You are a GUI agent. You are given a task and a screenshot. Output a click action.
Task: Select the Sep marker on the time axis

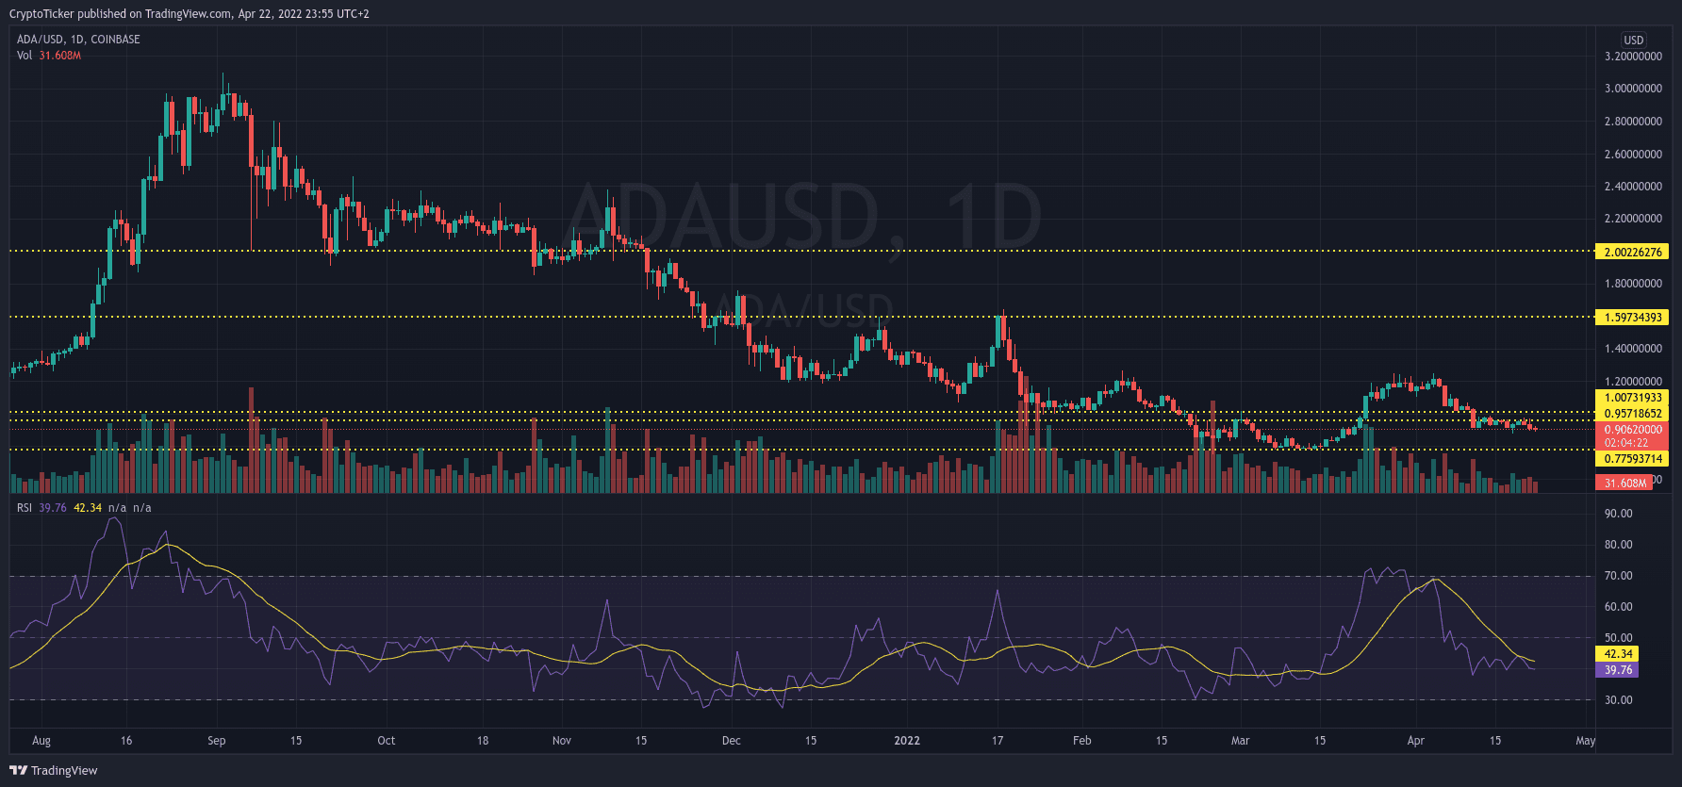(216, 741)
